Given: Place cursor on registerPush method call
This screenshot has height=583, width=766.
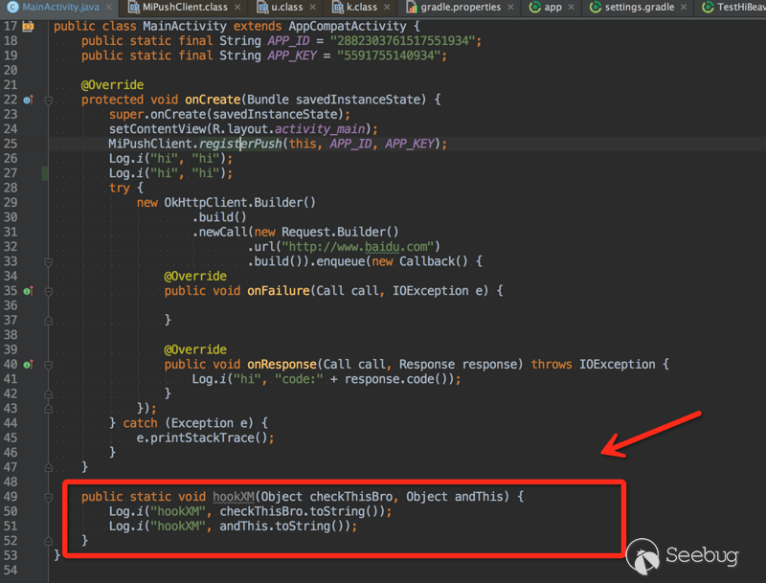Looking at the screenshot, I should [240, 144].
